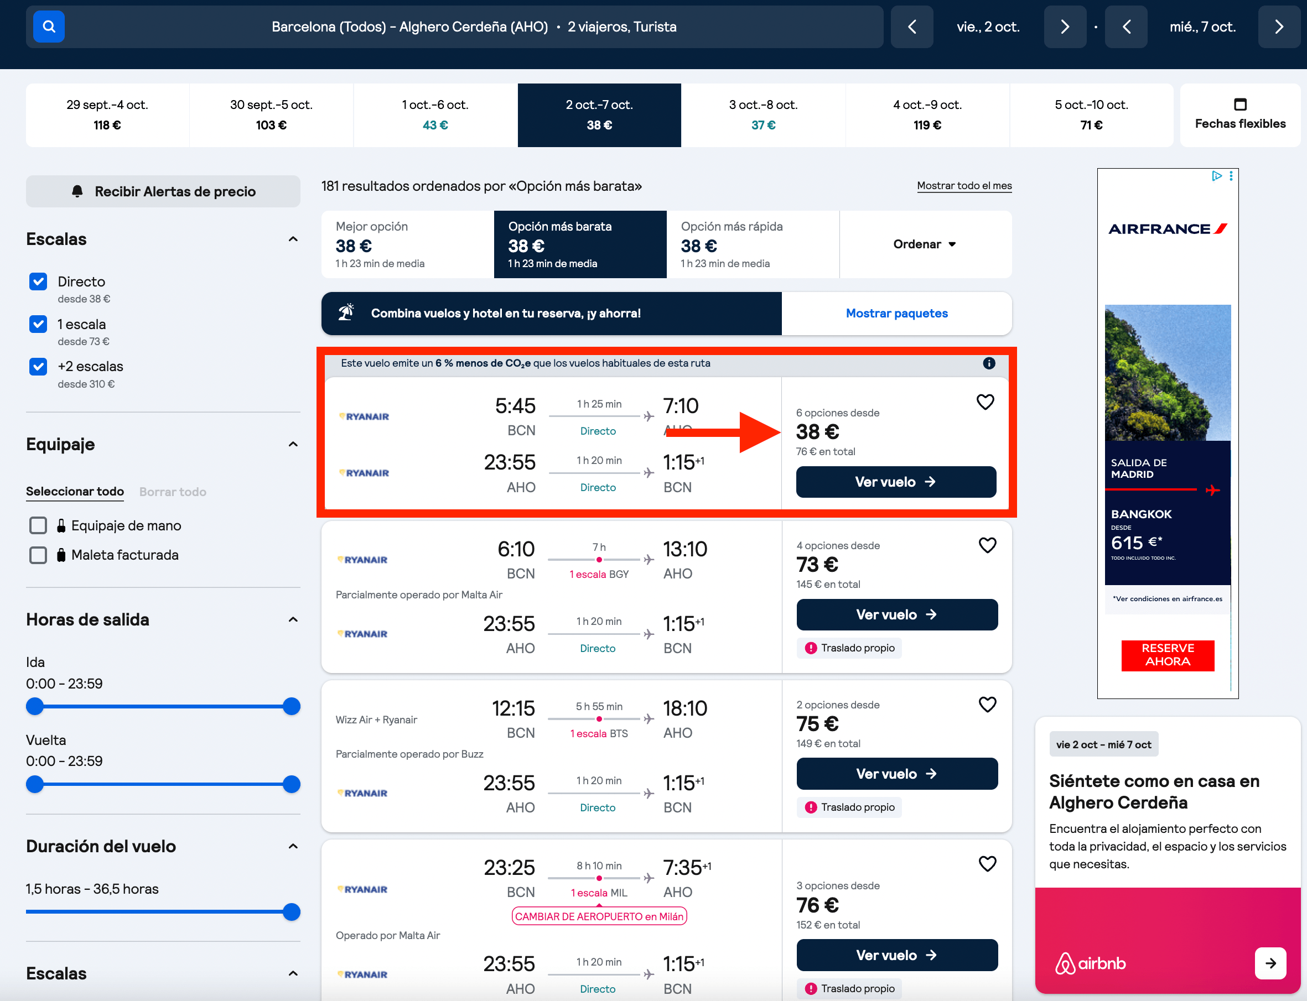Screen dimensions: 1307x1001
Task: Collapse the Horas de salida section
Action: tap(293, 619)
